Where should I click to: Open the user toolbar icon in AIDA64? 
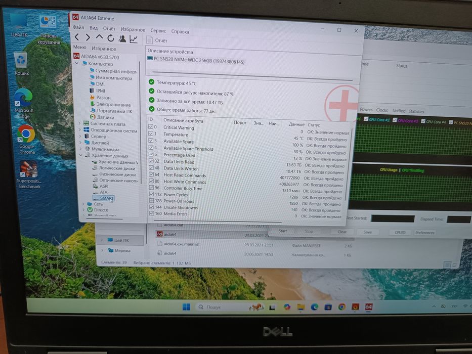point(122,38)
